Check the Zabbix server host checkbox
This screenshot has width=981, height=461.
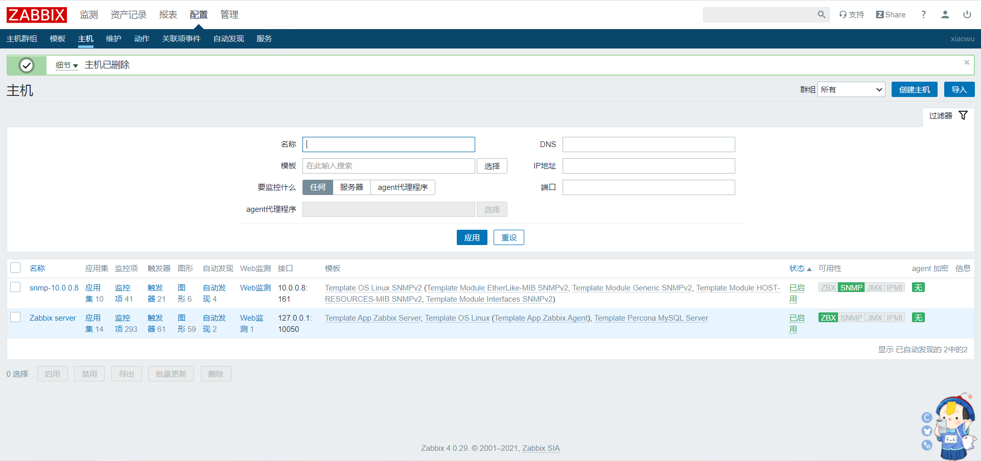[x=16, y=318]
